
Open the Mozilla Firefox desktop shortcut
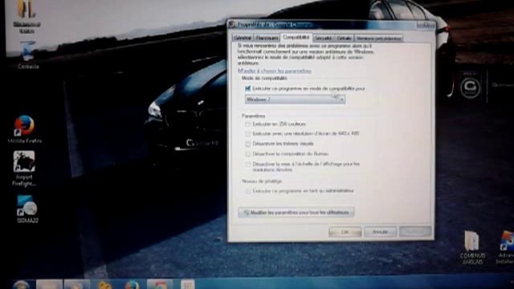pyautogui.click(x=24, y=129)
